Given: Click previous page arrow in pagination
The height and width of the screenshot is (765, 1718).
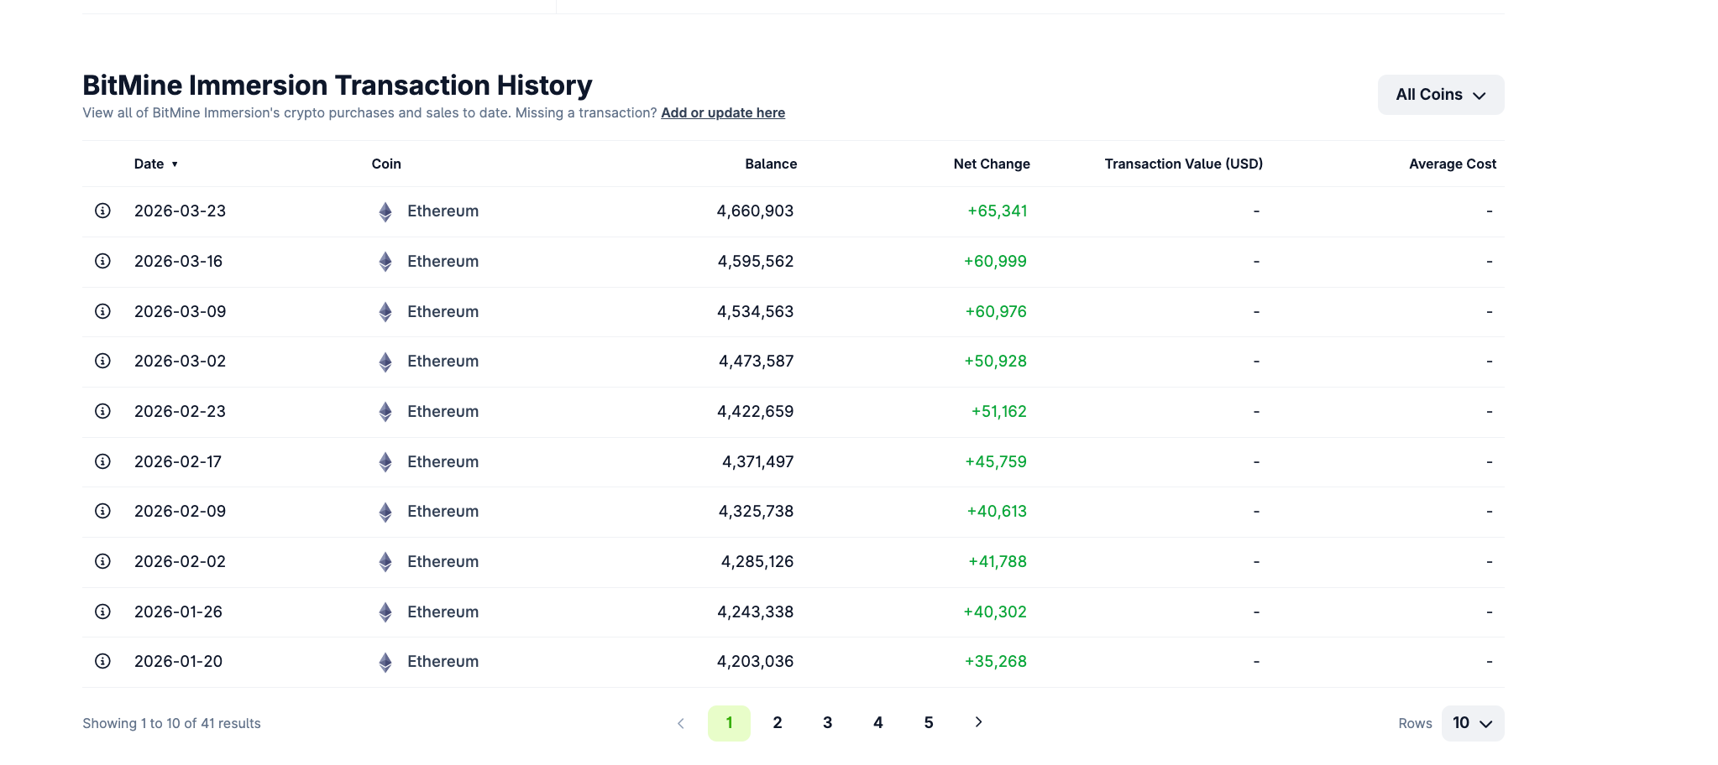Looking at the screenshot, I should coord(681,723).
